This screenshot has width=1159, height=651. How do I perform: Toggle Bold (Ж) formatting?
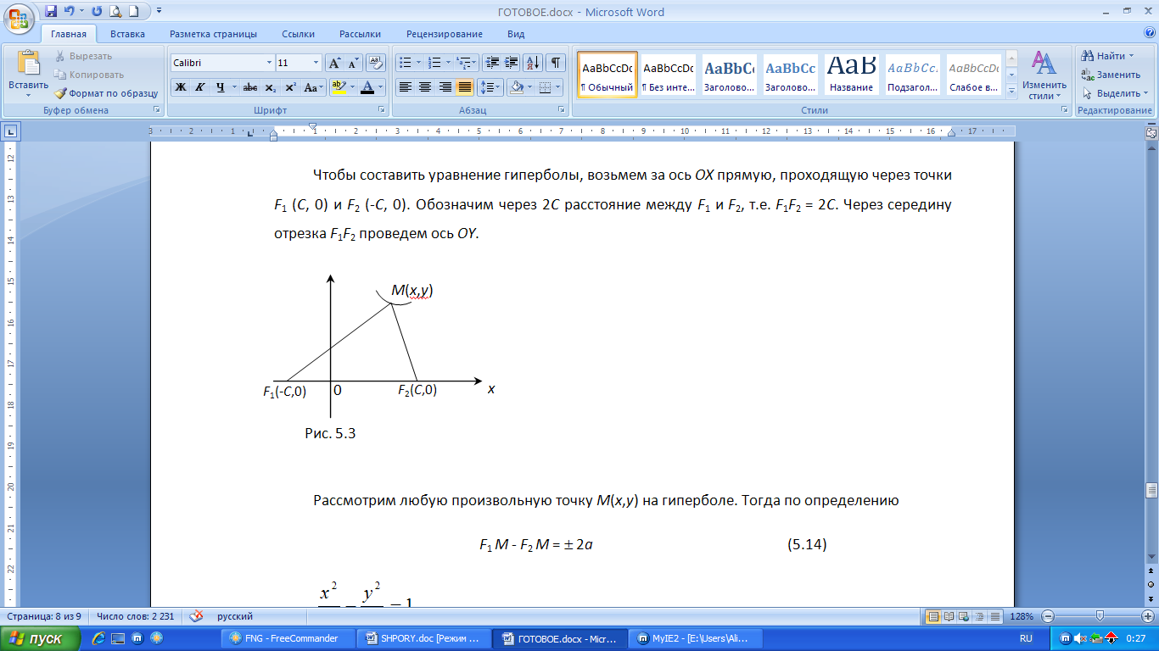tap(181, 86)
